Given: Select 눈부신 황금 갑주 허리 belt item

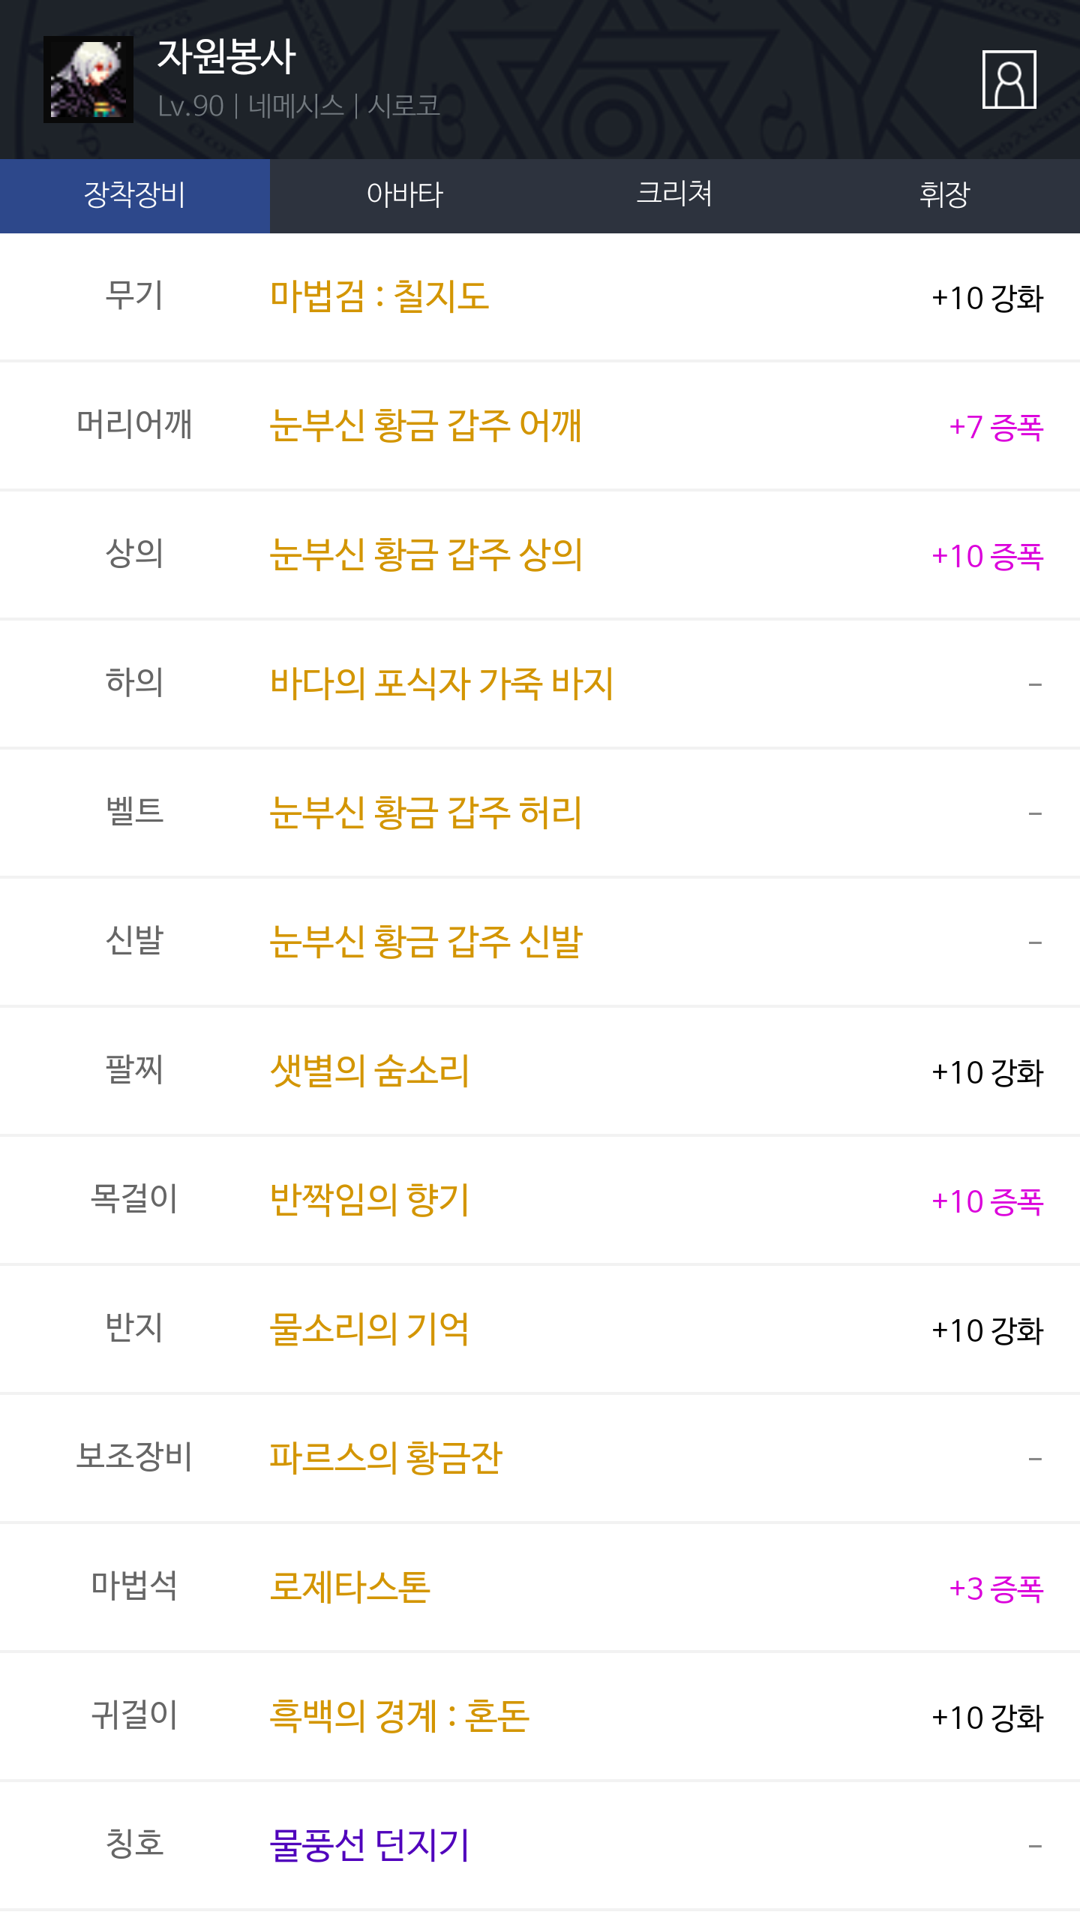Looking at the screenshot, I should tap(426, 813).
